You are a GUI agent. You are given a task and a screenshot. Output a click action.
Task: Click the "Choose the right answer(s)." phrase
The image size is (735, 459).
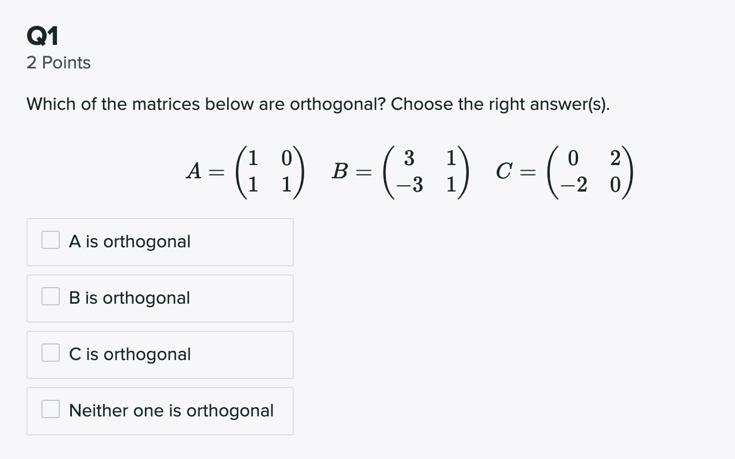(x=500, y=105)
